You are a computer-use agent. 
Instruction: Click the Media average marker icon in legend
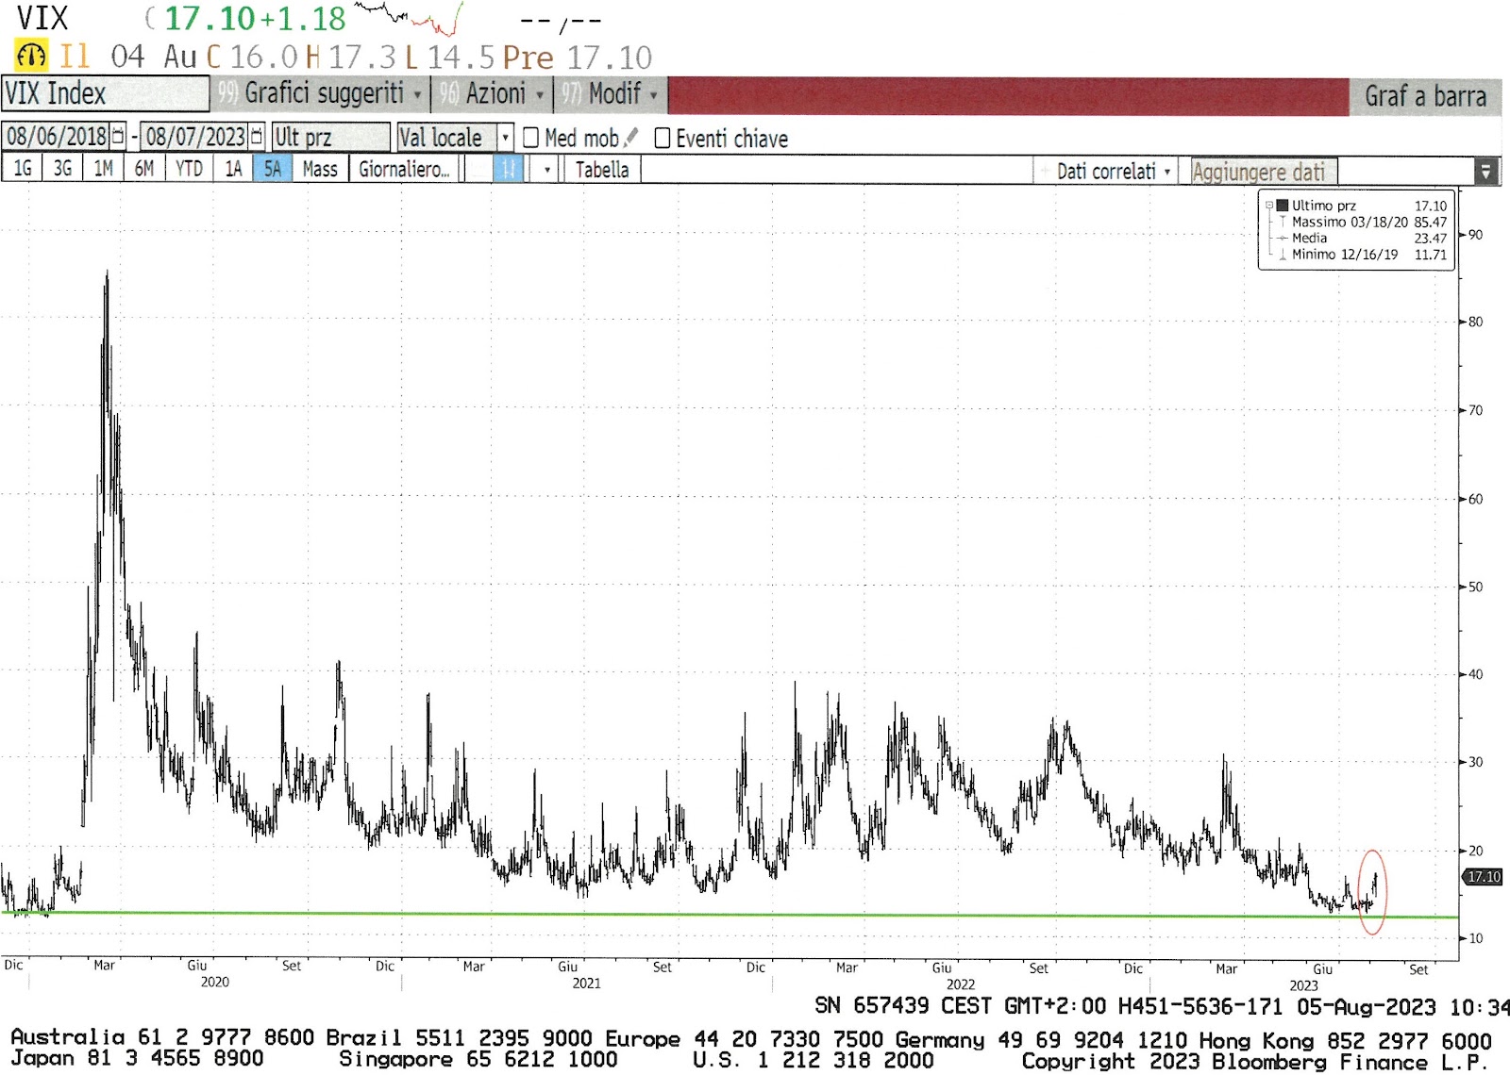[x=1283, y=238]
